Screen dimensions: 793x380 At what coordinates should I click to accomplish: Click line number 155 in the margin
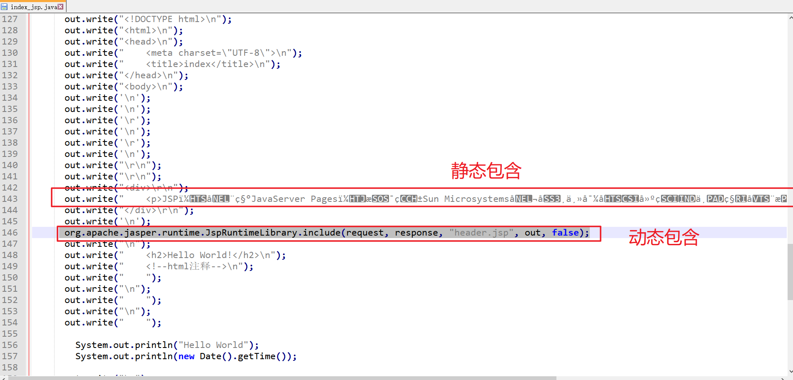pyautogui.click(x=10, y=334)
